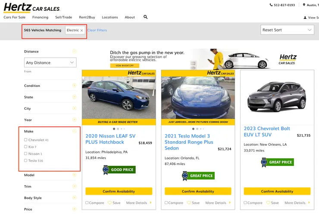Click the heart Save icon for Tesla Model 3
Image resolution: width=319 pixels, height=214 pixels.
[x=189, y=203]
